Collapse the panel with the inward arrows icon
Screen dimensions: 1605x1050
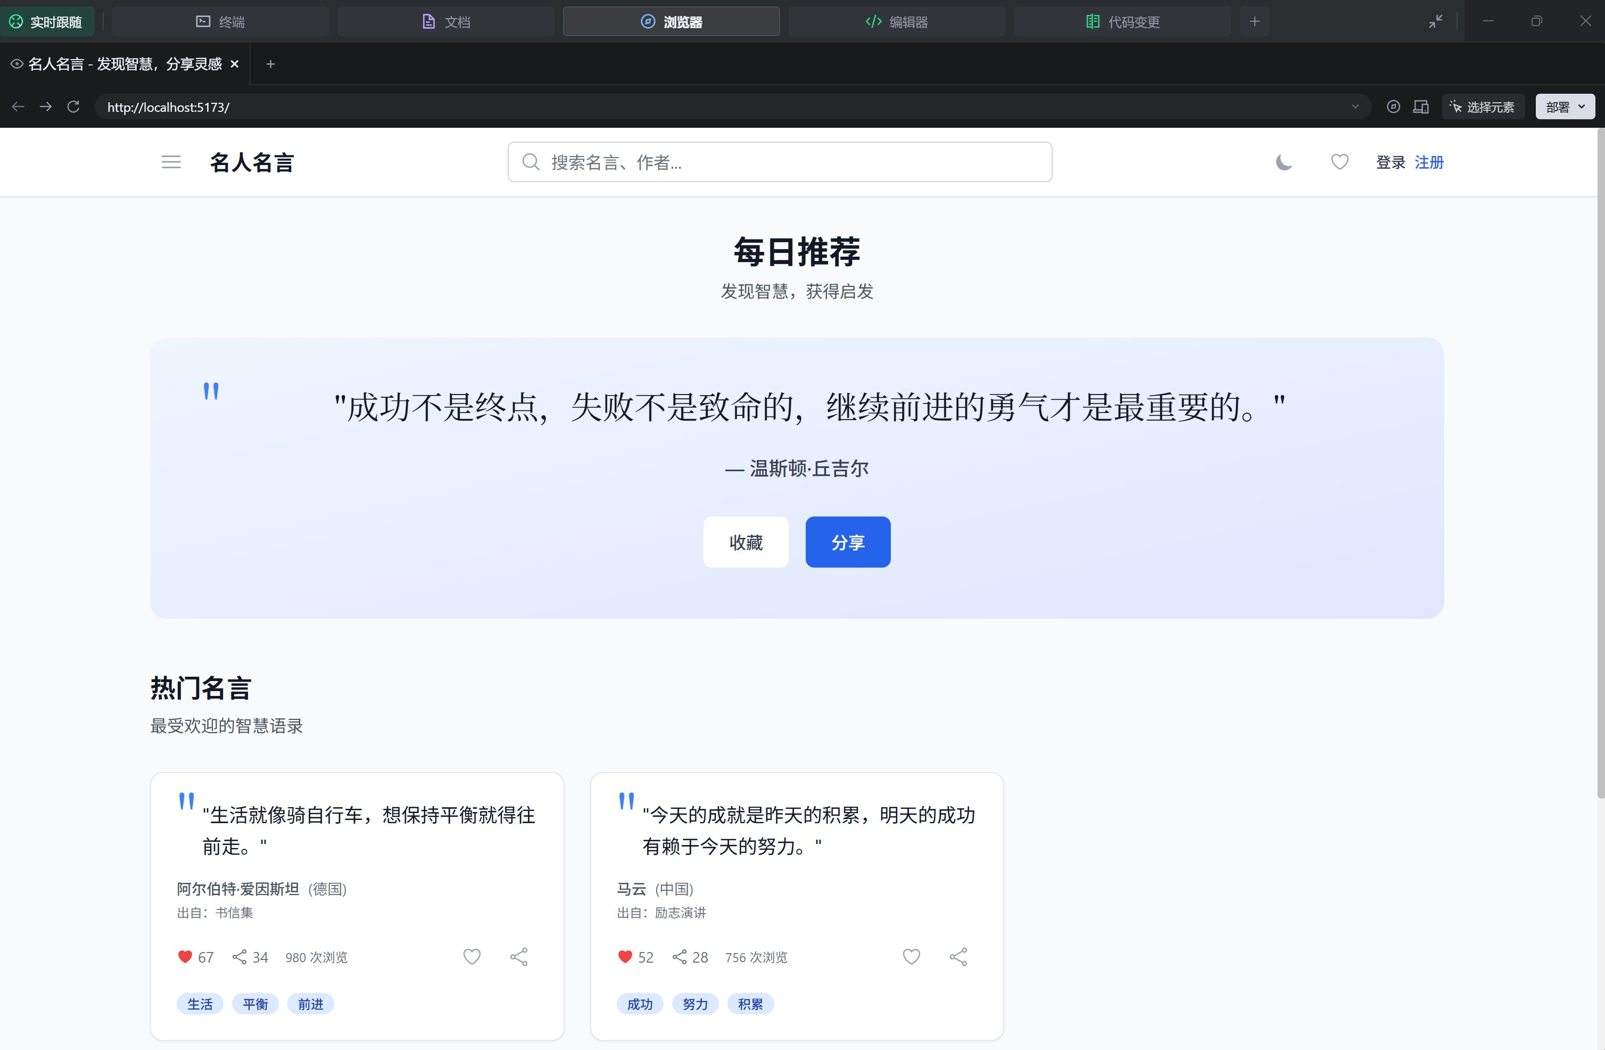pyautogui.click(x=1435, y=22)
